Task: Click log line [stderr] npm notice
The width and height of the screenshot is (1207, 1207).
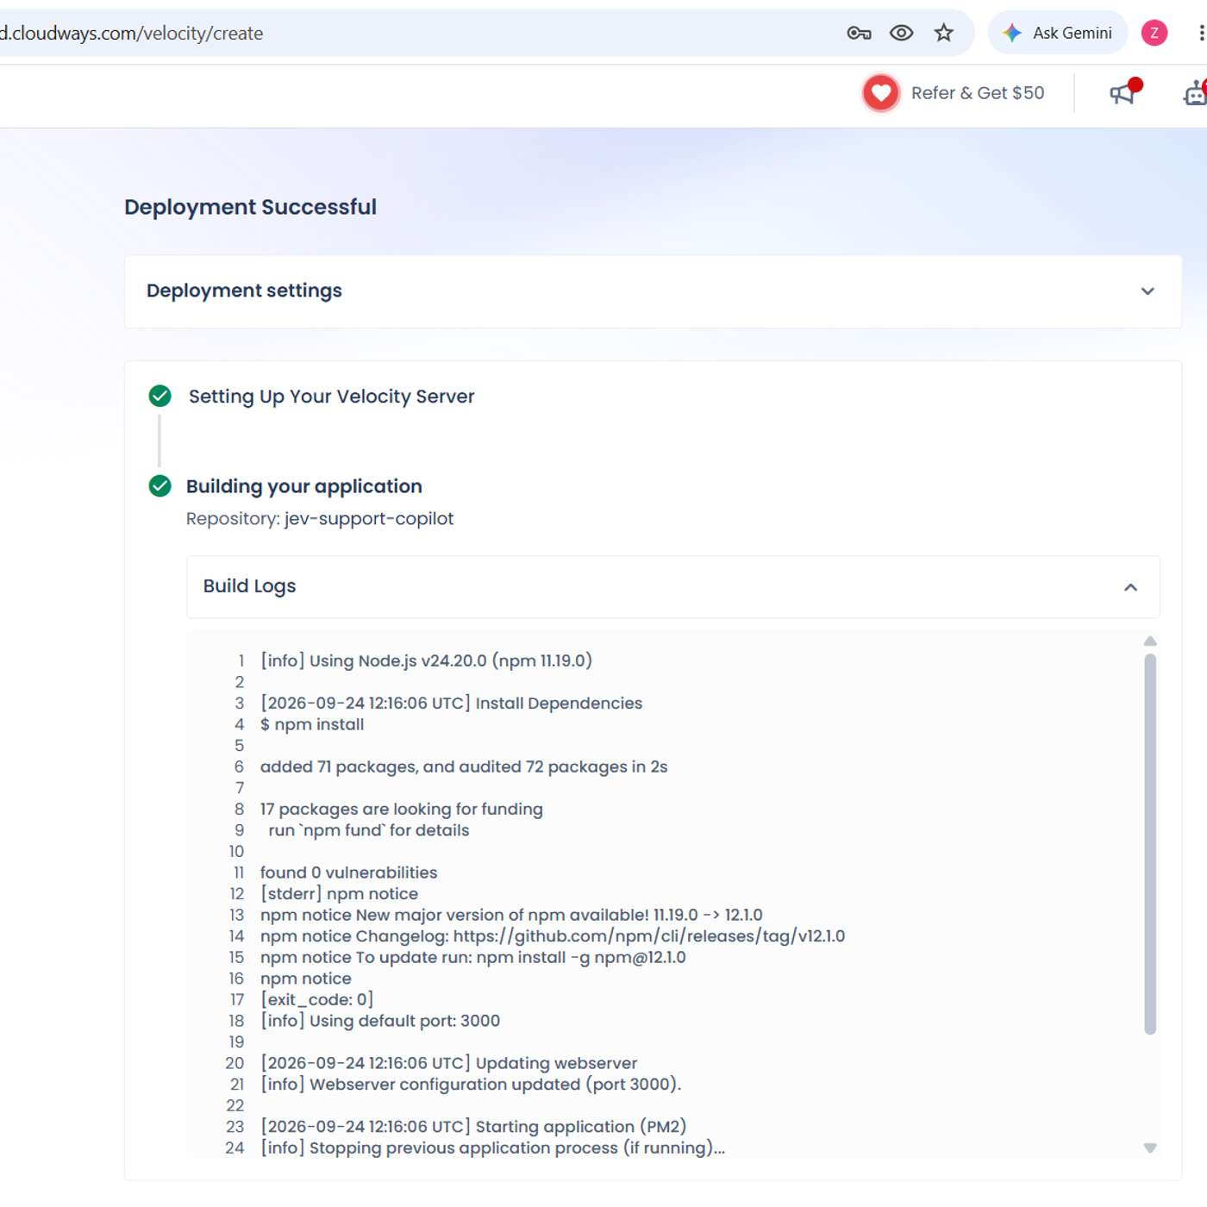Action: pyautogui.click(x=339, y=894)
